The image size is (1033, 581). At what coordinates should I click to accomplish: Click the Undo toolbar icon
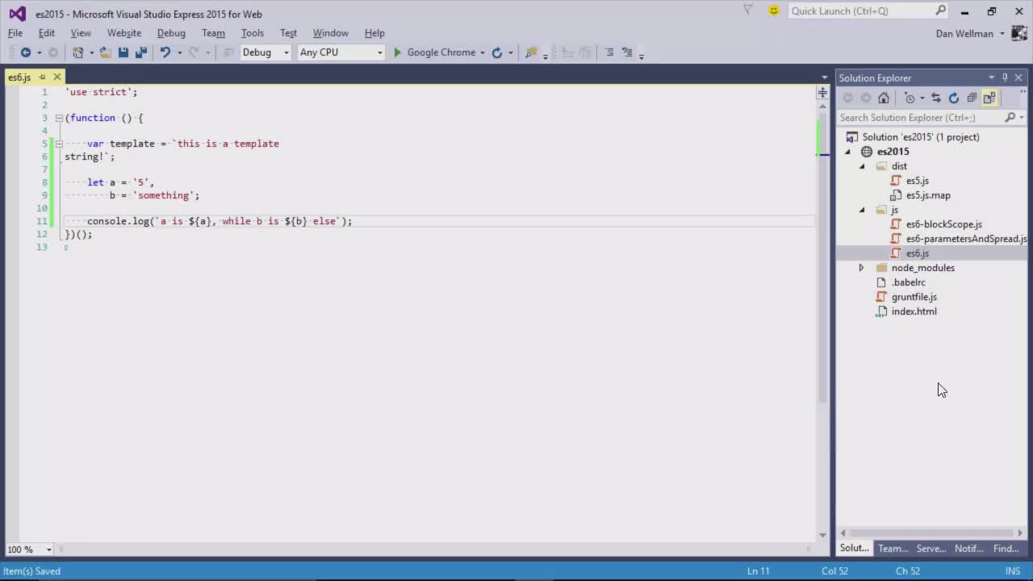coord(165,52)
